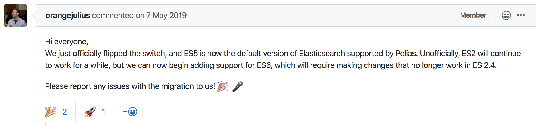Click the word "commented" in the header
Viewport: 541px width, 127px height.
[113, 15]
